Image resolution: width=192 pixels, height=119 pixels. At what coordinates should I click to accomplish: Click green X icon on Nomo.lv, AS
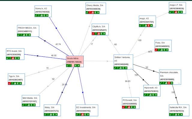click(47, 15)
